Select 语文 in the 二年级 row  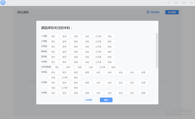tap(53, 42)
